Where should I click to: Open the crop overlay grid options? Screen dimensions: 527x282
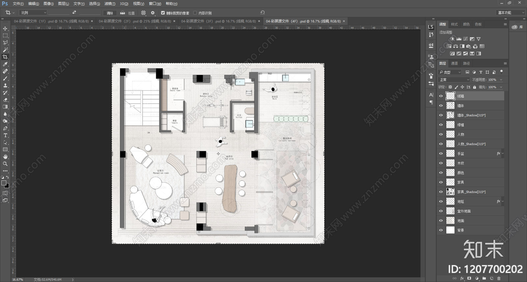tap(143, 13)
